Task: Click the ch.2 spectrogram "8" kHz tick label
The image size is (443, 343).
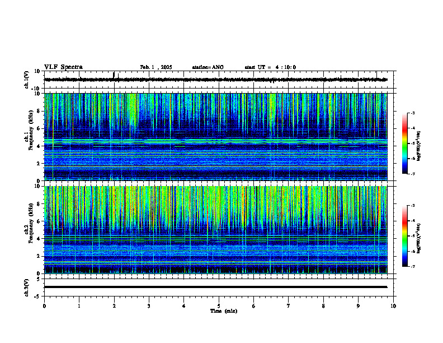Action: pos(39,204)
